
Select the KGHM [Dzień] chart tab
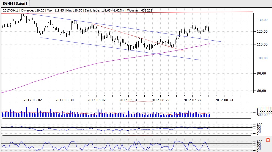tap(14, 3)
